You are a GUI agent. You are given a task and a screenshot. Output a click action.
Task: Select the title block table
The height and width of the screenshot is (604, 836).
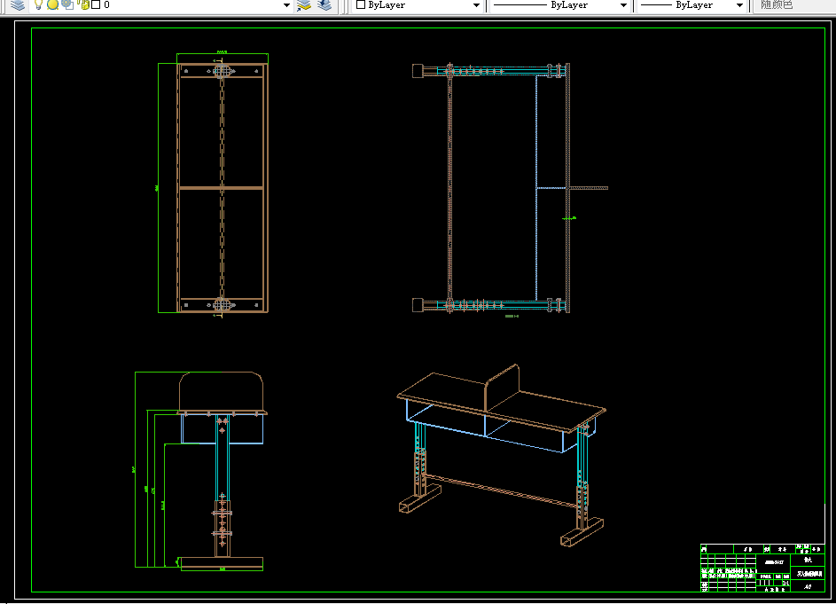pos(763,568)
